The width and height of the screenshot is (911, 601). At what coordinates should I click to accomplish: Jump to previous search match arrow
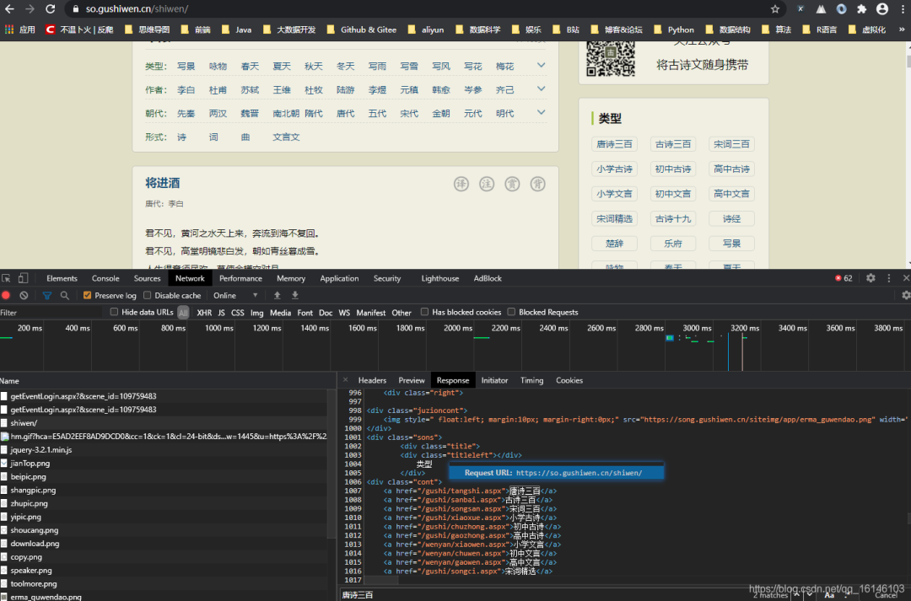click(797, 594)
